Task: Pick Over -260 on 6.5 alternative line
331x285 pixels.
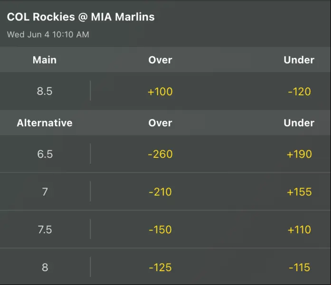Action: pos(160,154)
